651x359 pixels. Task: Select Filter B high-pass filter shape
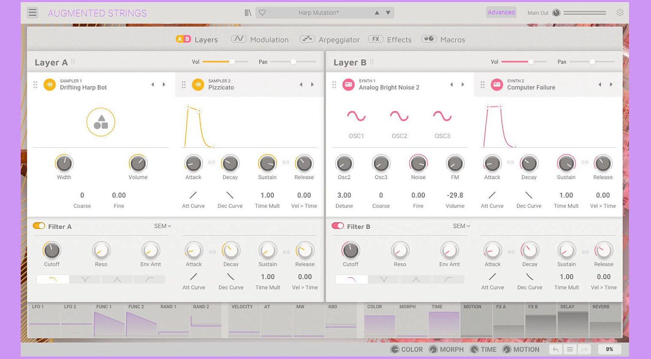pos(448,279)
